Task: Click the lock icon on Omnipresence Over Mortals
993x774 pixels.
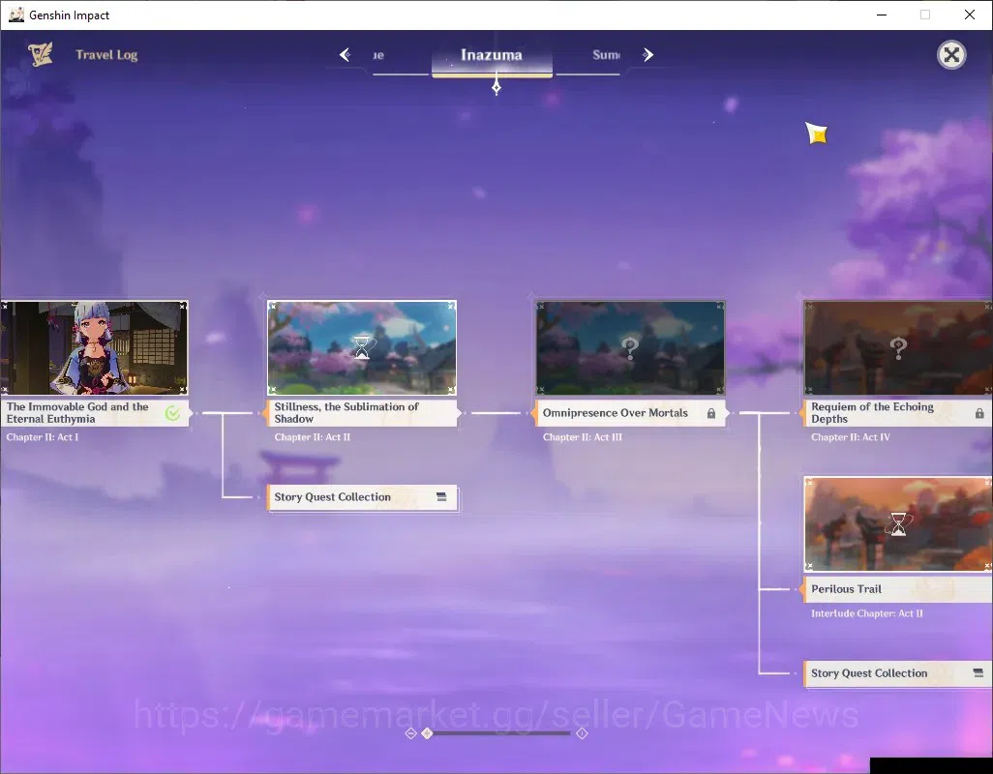Action: click(x=711, y=413)
